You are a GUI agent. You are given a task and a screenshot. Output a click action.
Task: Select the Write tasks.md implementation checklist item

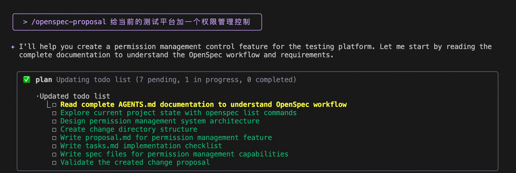141,146
